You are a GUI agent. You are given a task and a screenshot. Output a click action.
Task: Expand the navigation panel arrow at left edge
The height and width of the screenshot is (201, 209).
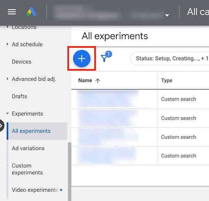2,126
